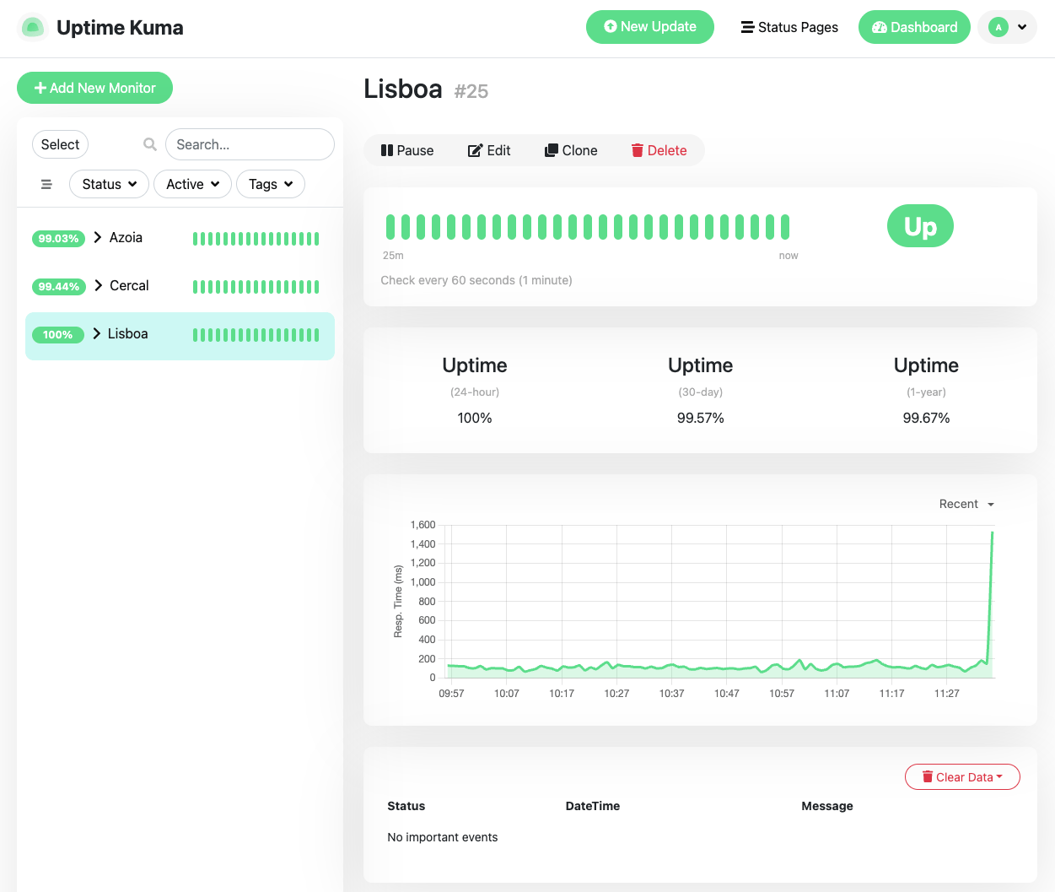
Task: Open the Status filter dropdown
Action: 109,184
